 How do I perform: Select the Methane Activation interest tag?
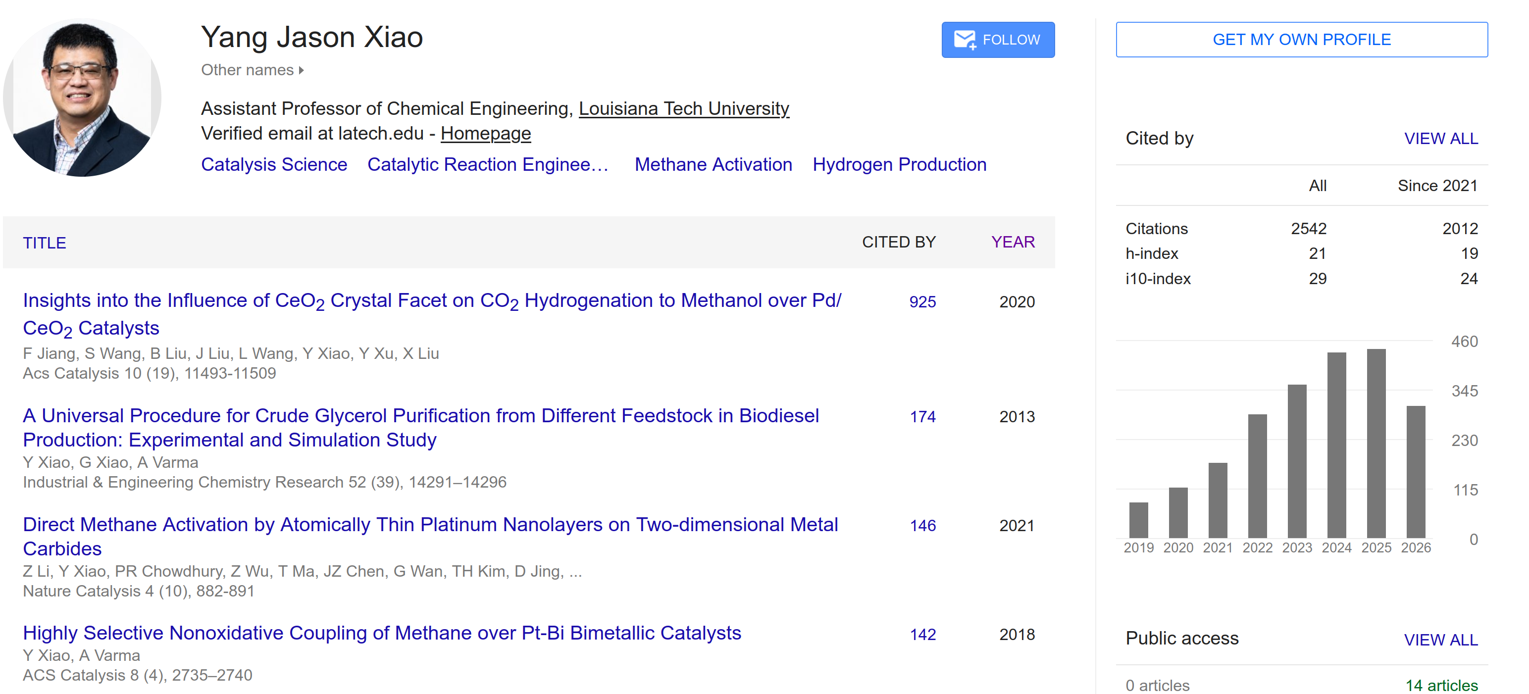(x=714, y=164)
